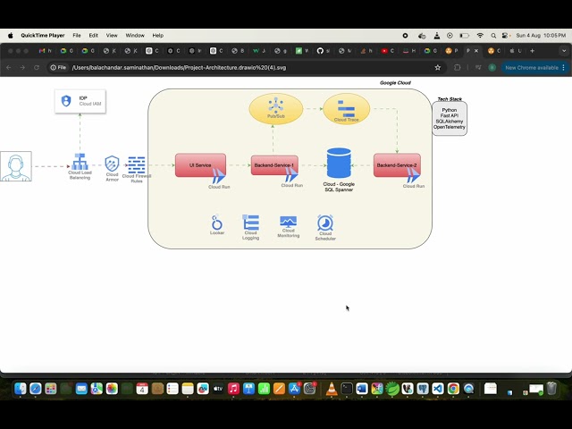572x429 pixels.
Task: Click the Cloud Firewall Rules icon
Action: pyautogui.click(x=137, y=164)
